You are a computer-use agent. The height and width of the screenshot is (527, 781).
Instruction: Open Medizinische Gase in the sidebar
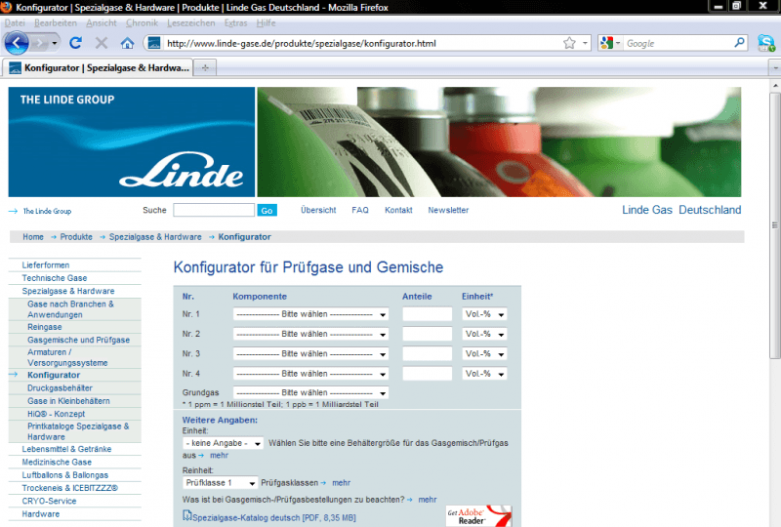pyautogui.click(x=57, y=463)
